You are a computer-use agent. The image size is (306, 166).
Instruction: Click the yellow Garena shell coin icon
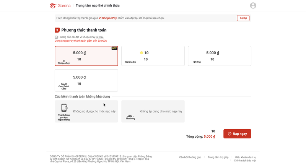point(142,53)
